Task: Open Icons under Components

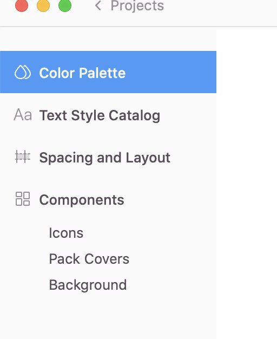Action: [66, 233]
